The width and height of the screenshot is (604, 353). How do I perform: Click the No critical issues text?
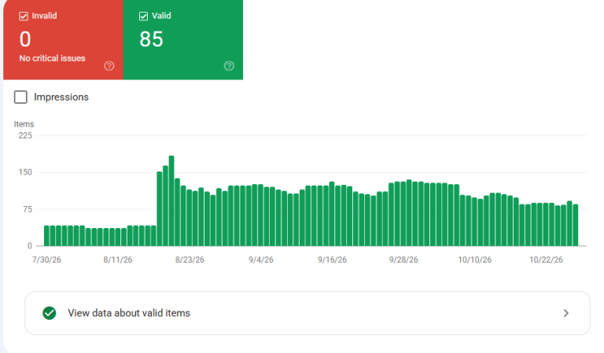click(x=53, y=58)
